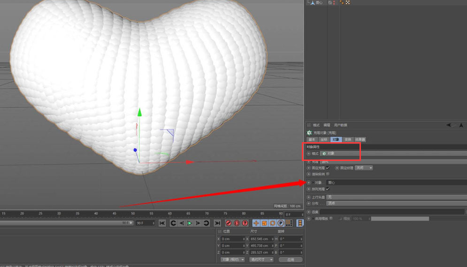This screenshot has width=467, height=267.
Task: Click the Record Active Objects icon
Action: coord(229,223)
